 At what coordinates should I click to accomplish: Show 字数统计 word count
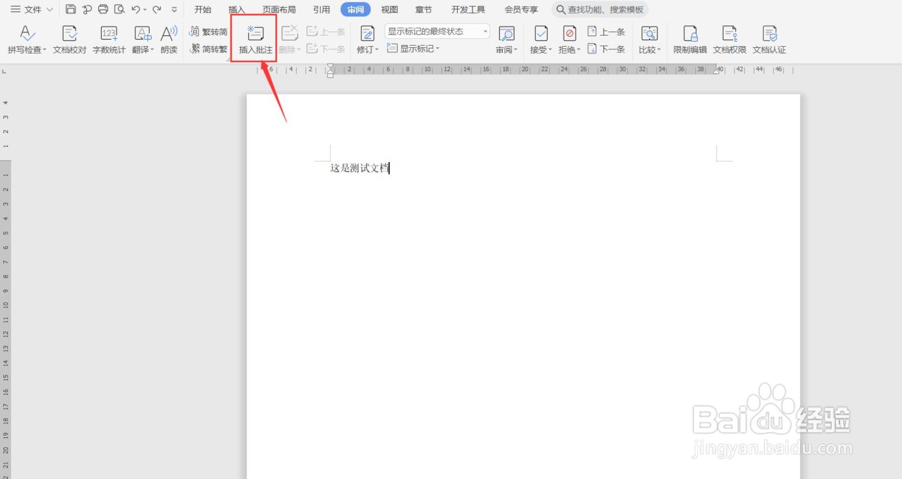point(109,39)
